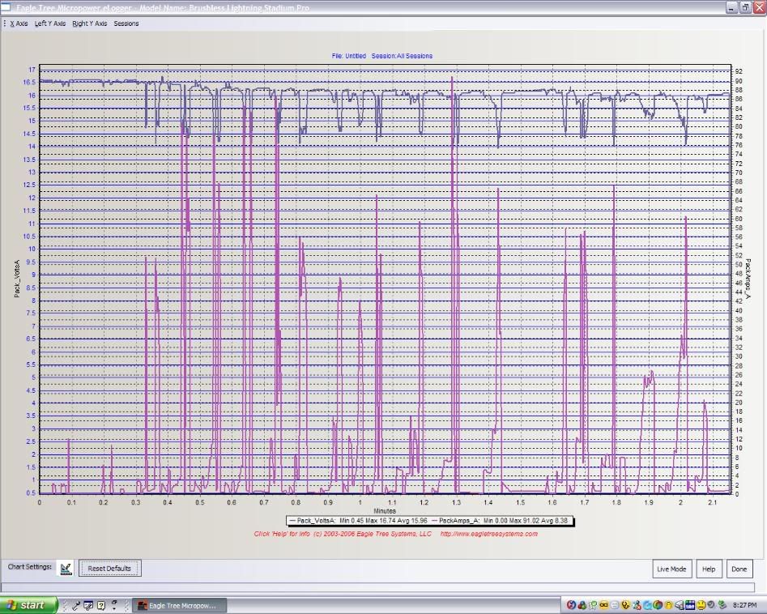Open the Left Y Axis menu
Image resolution: width=767 pixels, height=614 pixels.
50,23
